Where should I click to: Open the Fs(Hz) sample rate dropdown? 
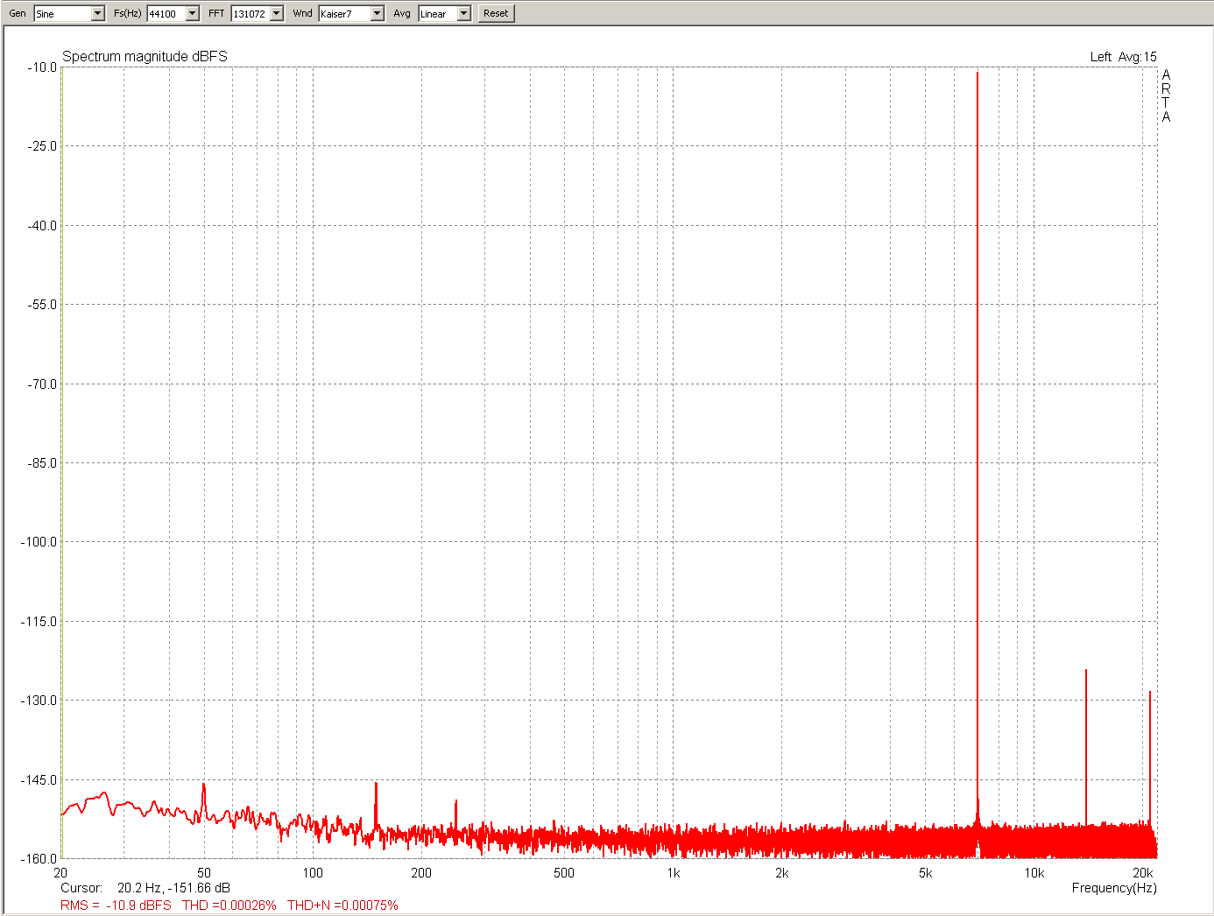173,13
